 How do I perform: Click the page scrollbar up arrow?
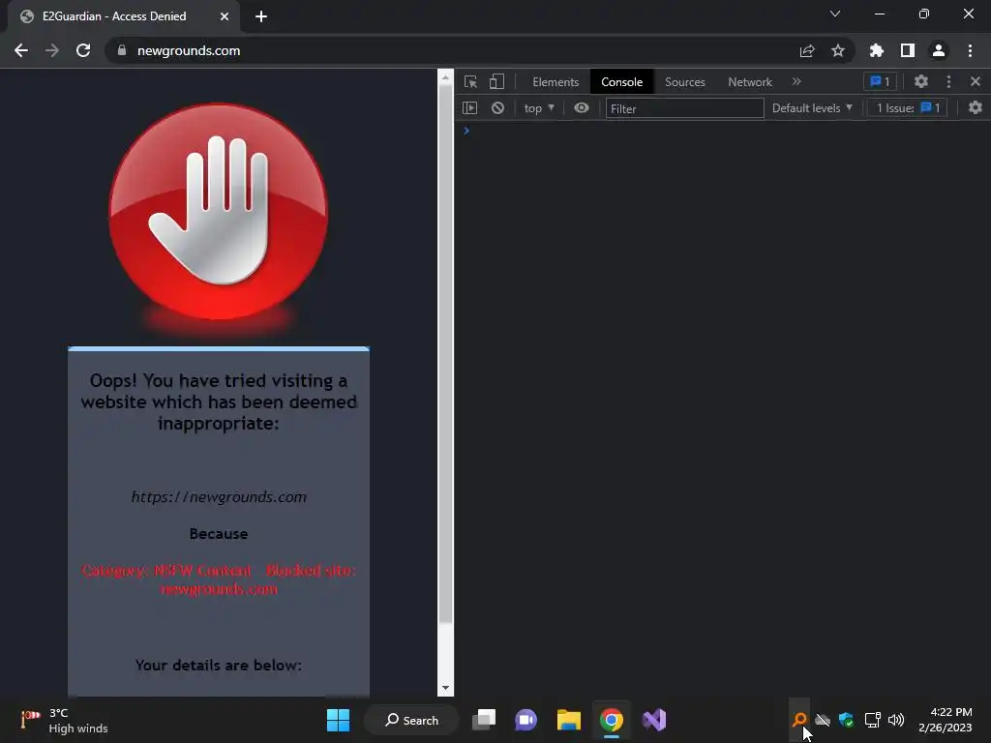pyautogui.click(x=445, y=77)
